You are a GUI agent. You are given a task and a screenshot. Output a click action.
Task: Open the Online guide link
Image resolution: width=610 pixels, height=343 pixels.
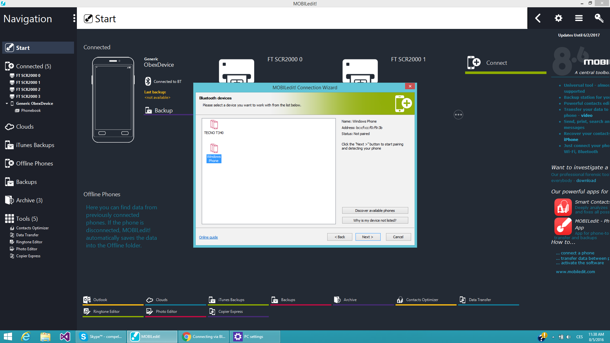pos(208,237)
